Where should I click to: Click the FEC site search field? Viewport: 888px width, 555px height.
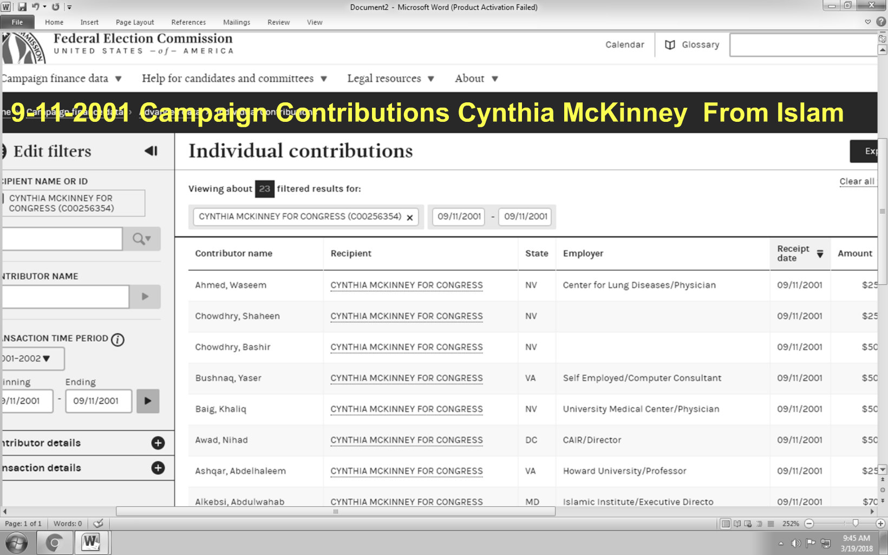pyautogui.click(x=804, y=45)
